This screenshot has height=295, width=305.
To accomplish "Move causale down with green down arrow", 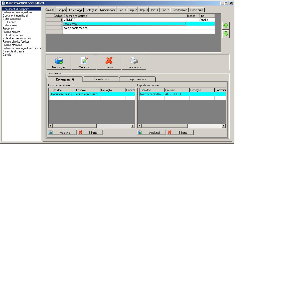I will (x=226, y=34).
